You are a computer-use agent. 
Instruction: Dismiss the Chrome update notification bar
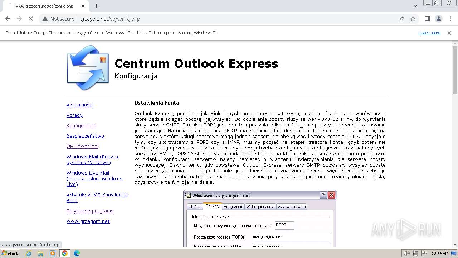(449, 33)
